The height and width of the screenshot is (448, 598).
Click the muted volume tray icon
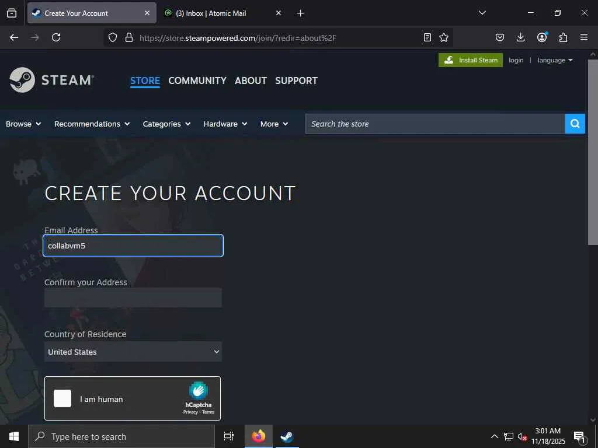click(x=522, y=436)
